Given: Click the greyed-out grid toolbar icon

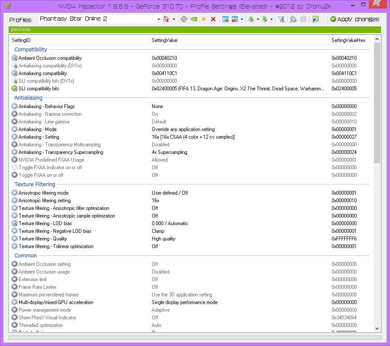Looking at the screenshot, I should pyautogui.click(x=303, y=19).
